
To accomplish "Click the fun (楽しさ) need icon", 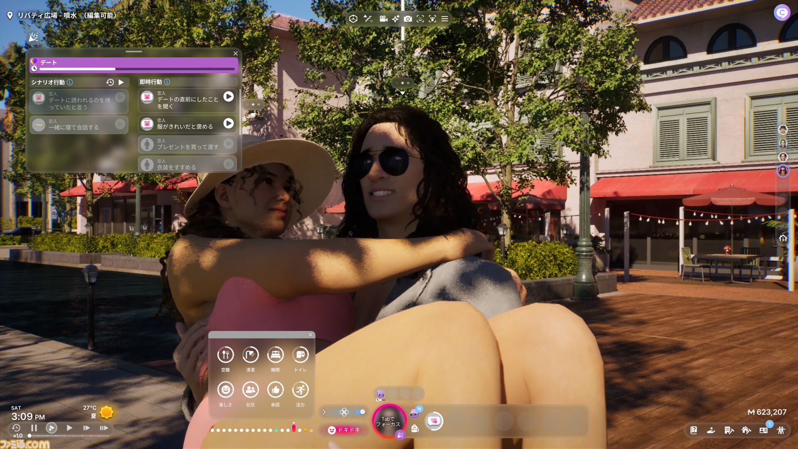I will 225,390.
